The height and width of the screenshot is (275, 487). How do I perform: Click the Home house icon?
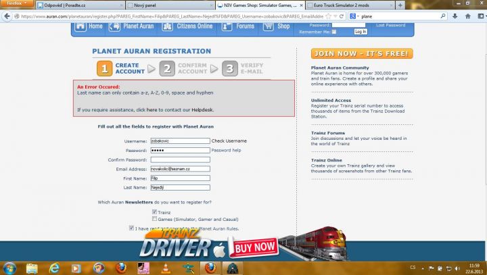[x=80, y=27]
